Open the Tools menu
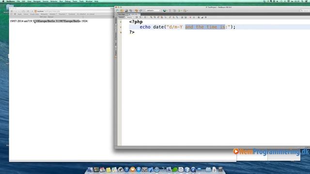 click(81, 1)
